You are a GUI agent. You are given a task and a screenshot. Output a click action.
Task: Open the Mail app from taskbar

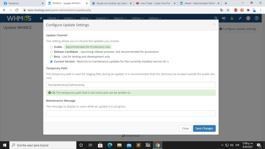pyautogui.click(x=129, y=145)
